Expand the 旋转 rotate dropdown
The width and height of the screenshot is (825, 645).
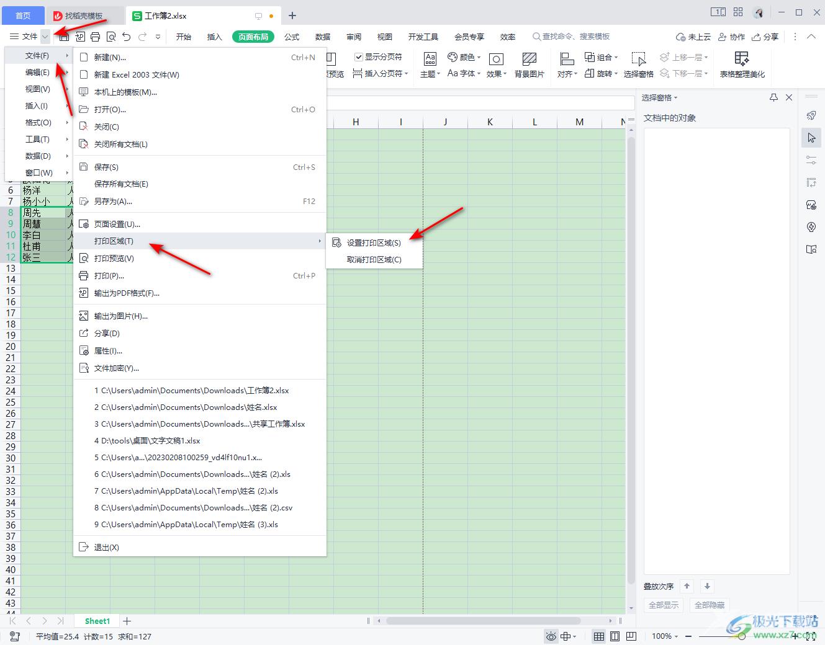616,74
